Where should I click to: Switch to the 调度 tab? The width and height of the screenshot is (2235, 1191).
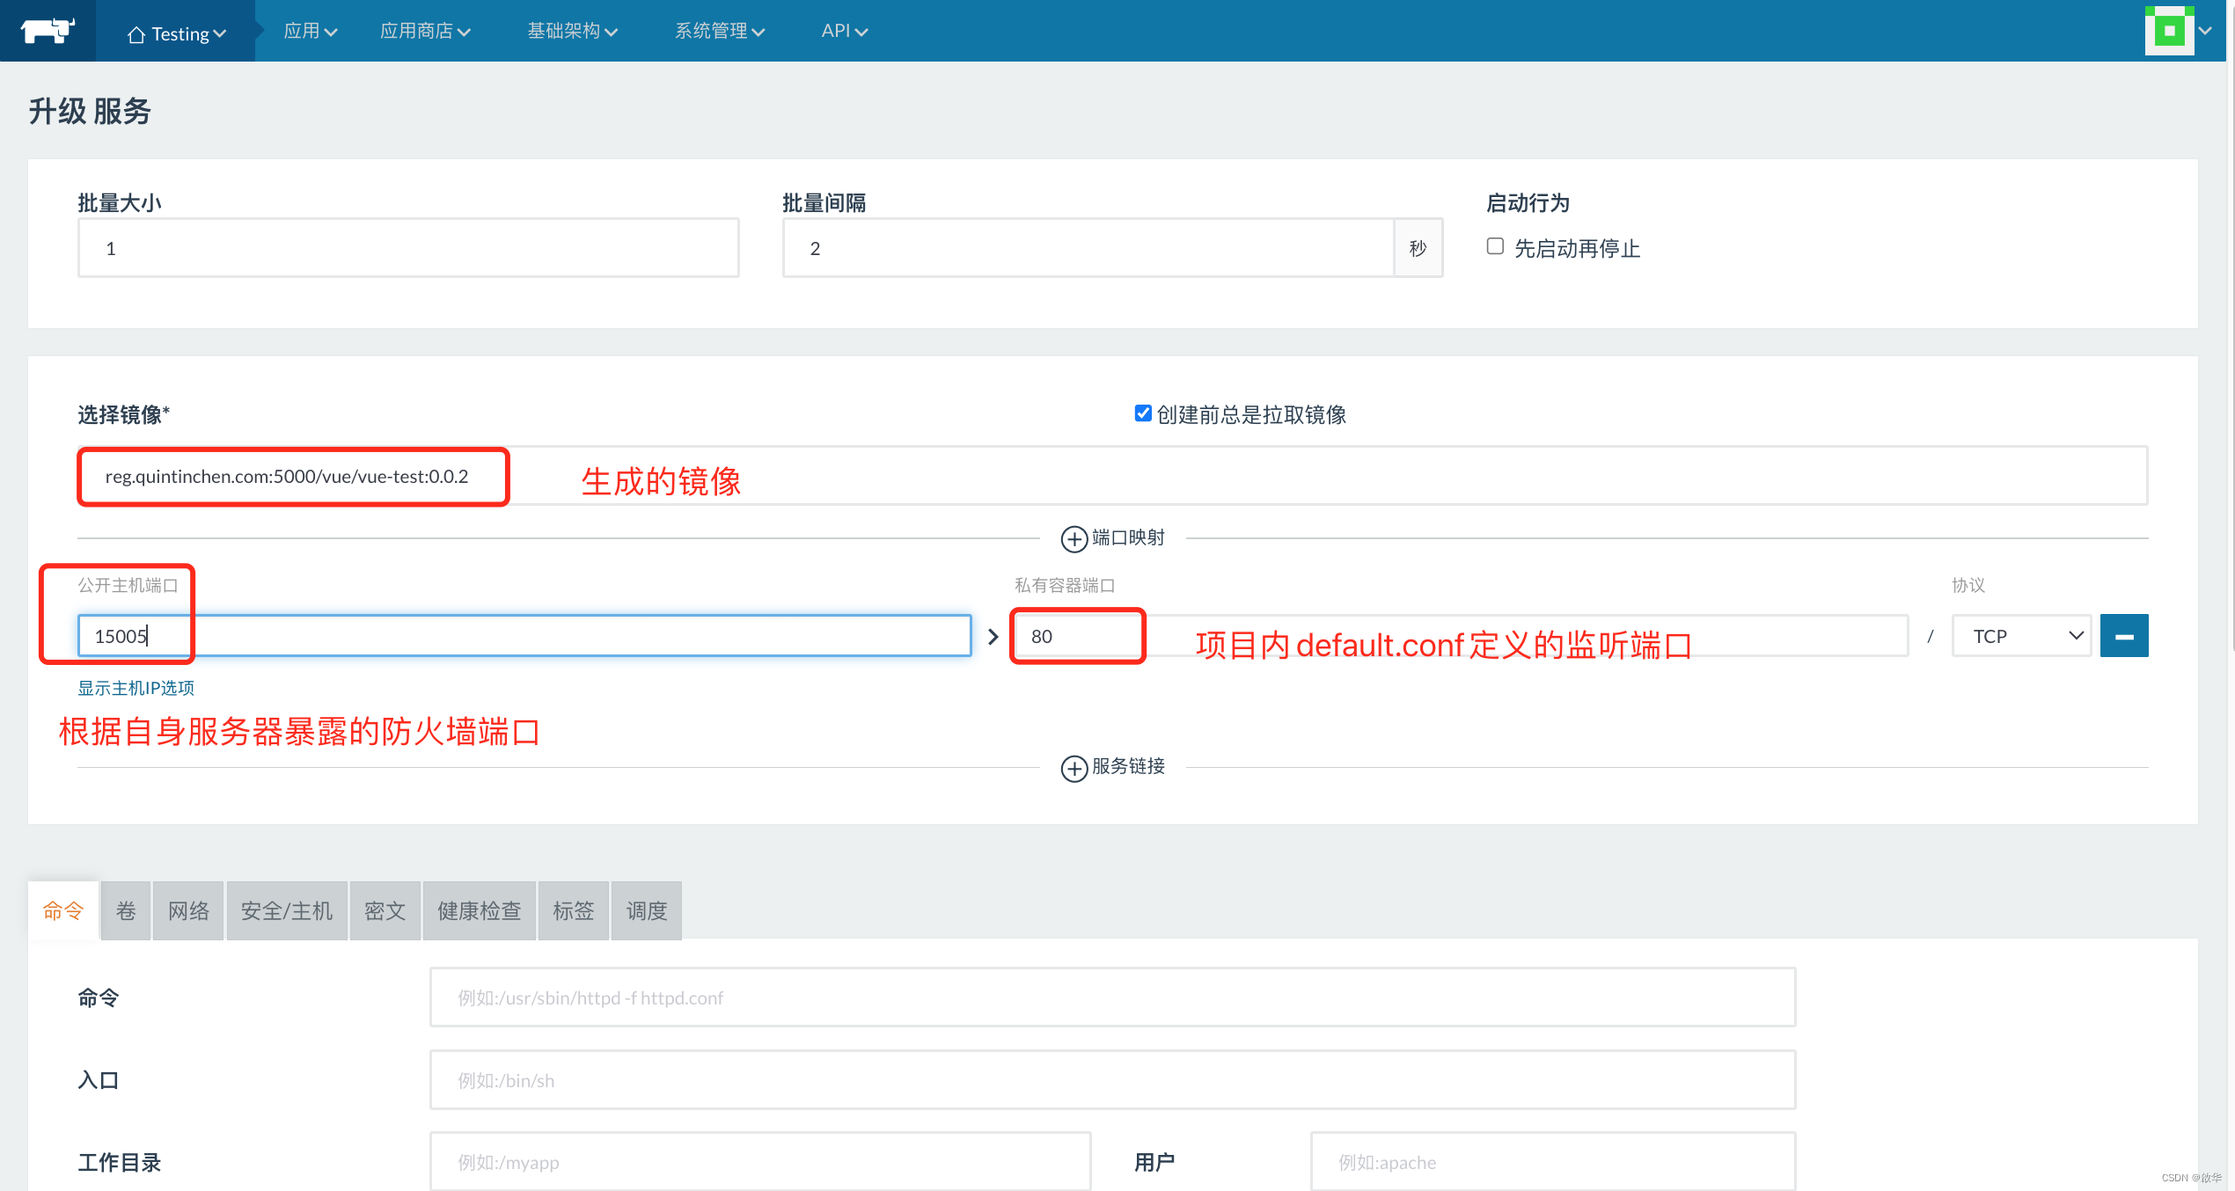click(x=647, y=910)
